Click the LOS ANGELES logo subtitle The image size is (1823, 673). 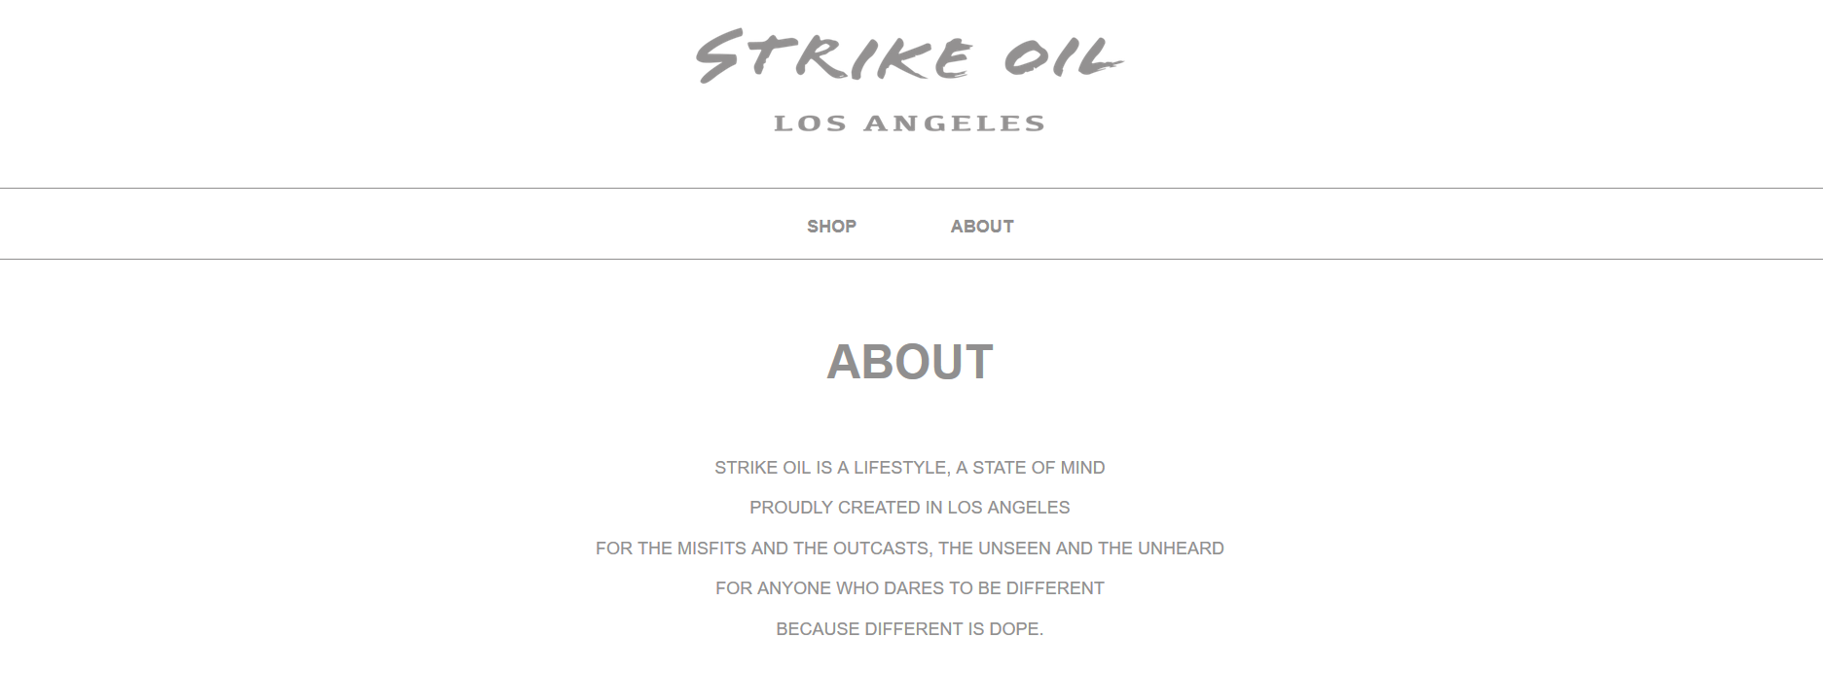point(909,124)
